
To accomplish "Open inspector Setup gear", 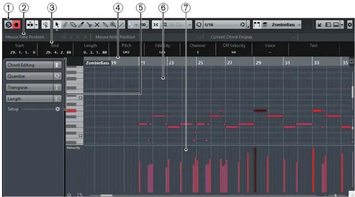I will 58,109.
